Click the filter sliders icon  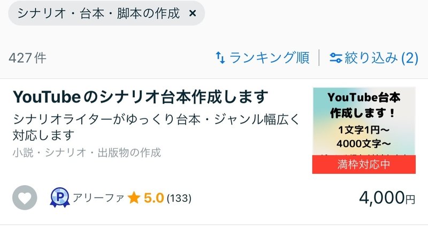tap(336, 58)
